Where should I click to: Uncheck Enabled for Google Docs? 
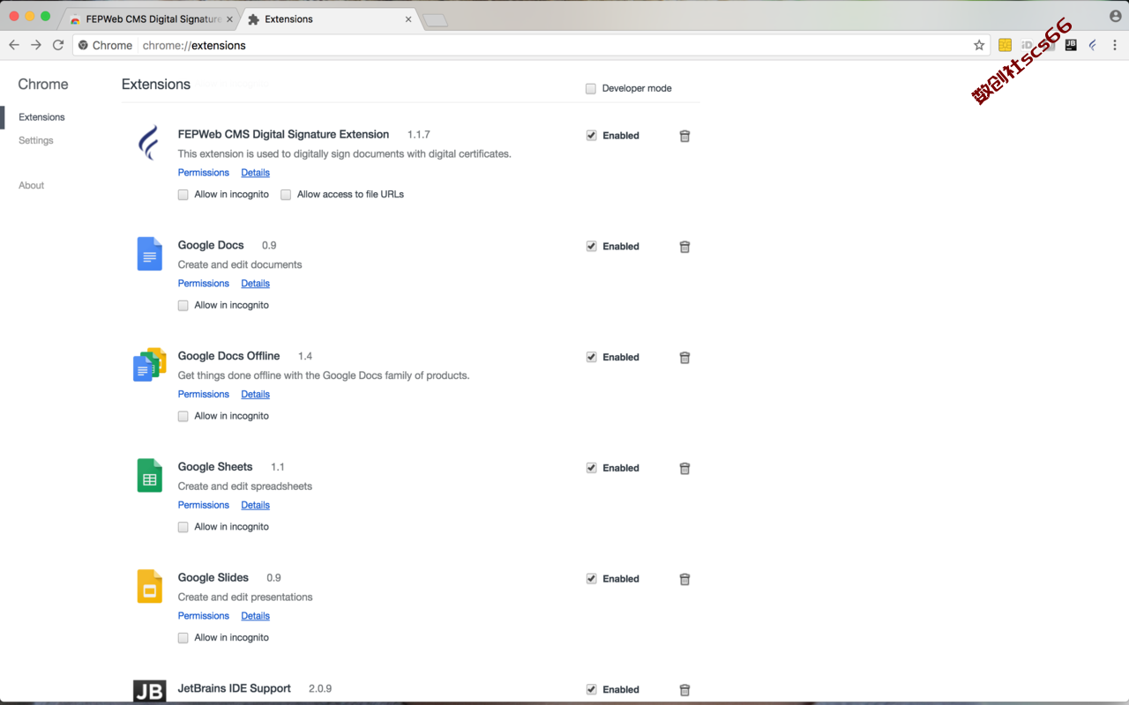click(x=591, y=247)
